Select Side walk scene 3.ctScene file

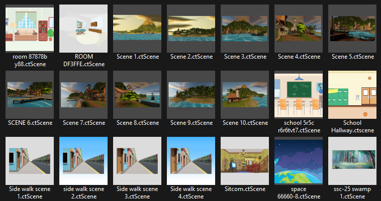(137, 160)
